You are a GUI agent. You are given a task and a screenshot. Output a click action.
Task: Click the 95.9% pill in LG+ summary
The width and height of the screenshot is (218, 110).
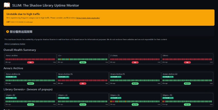(83, 62)
